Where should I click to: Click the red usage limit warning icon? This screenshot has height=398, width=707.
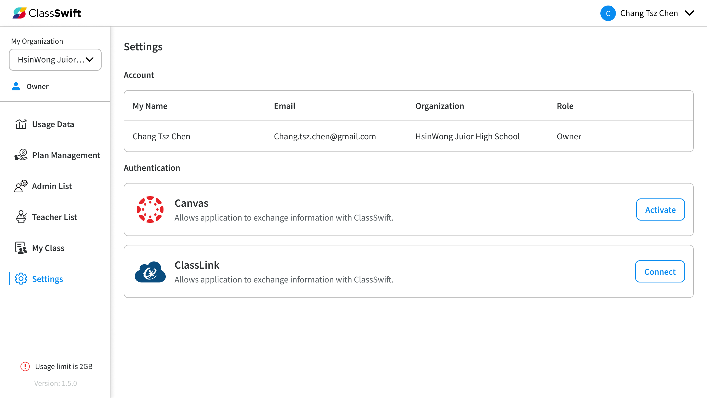tap(25, 366)
